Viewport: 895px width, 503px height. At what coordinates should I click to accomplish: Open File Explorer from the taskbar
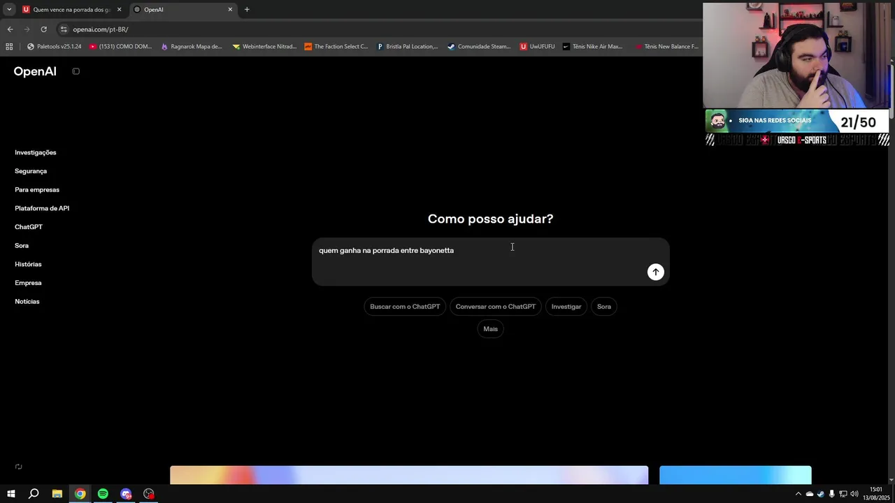point(57,494)
